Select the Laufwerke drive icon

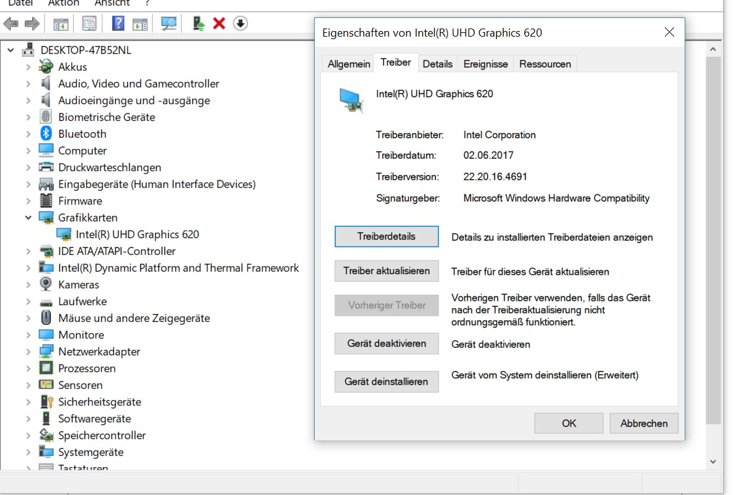[46, 302]
